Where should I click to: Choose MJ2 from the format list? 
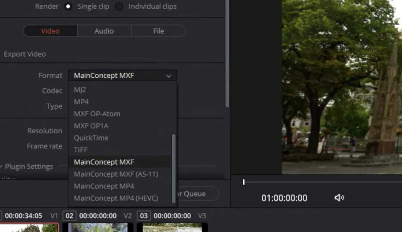click(120, 90)
